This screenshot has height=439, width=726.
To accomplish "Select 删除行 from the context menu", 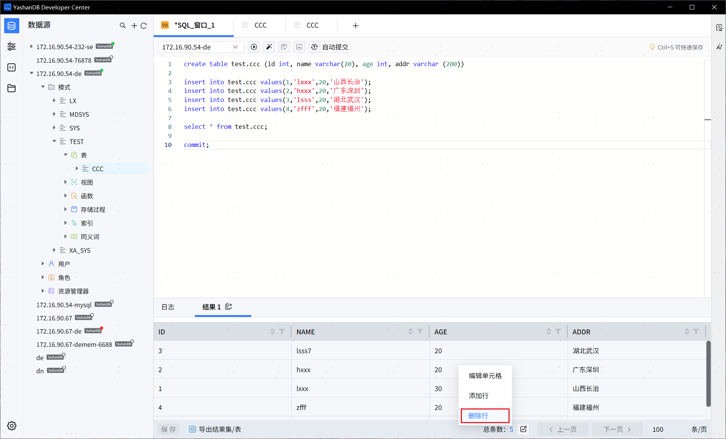I will coord(478,416).
